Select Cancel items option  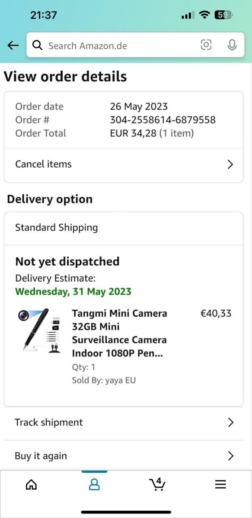tap(43, 164)
